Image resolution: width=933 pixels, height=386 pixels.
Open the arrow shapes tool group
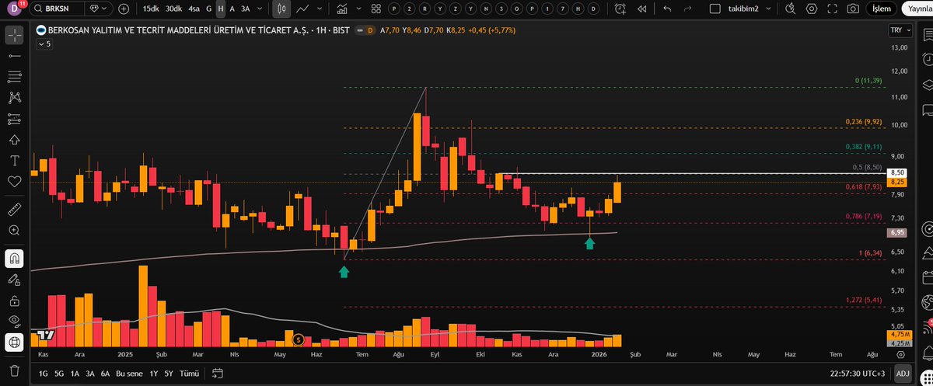pyautogui.click(x=14, y=139)
